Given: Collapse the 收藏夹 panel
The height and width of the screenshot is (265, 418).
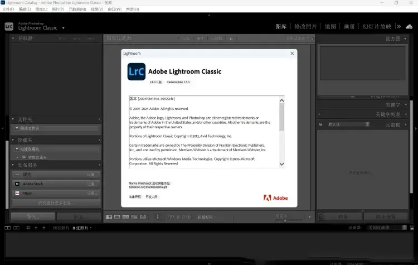Looking at the screenshot, I should (14, 141).
